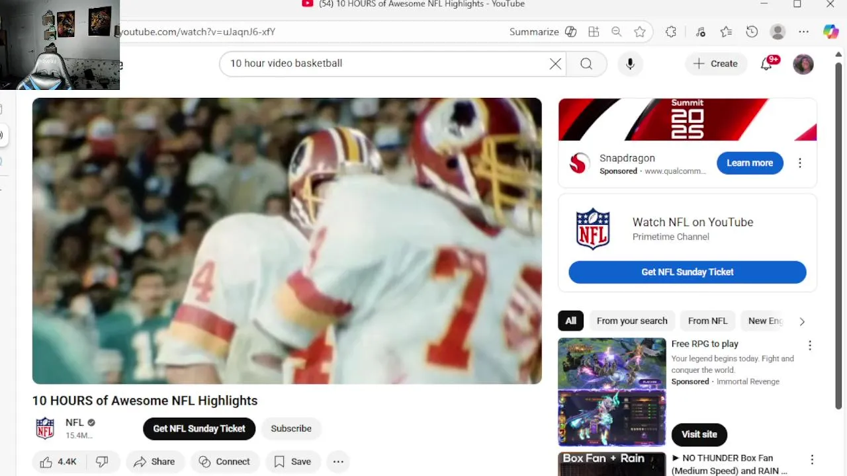This screenshot has height=476, width=847.
Task: Save video to a playlist
Action: [292, 461]
